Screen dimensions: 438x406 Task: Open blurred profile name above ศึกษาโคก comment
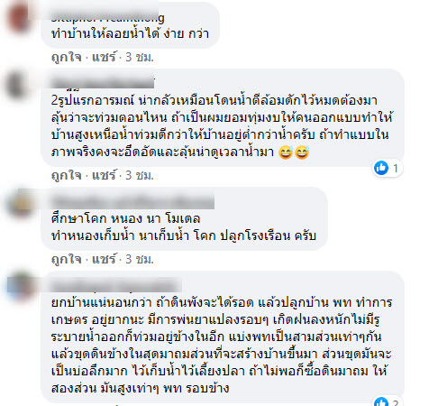tap(132, 201)
